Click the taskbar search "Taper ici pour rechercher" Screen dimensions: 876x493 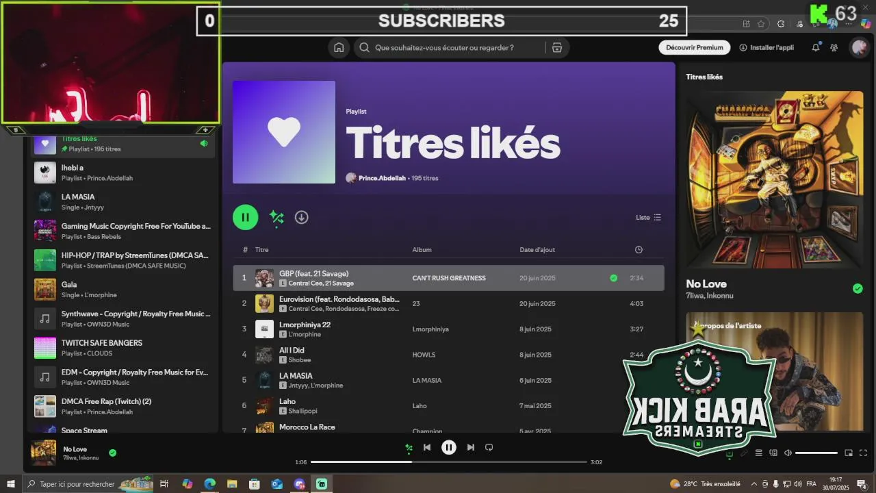click(89, 484)
